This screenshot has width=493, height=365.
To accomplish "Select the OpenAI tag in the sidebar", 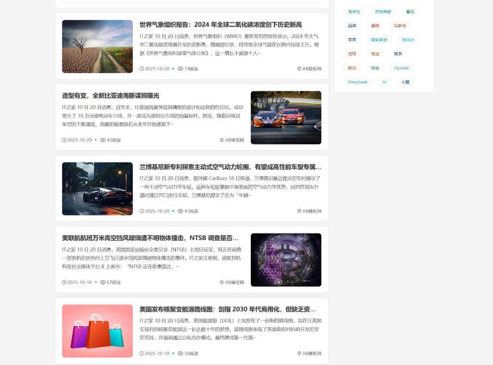I will pos(401,68).
